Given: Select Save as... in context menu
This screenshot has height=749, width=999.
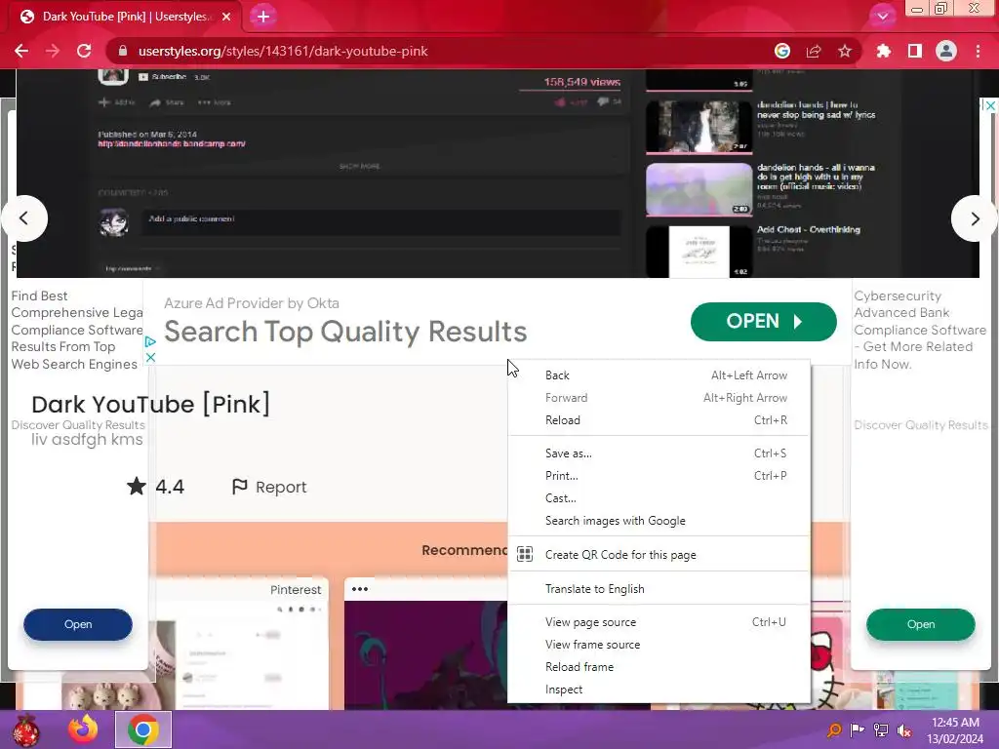Looking at the screenshot, I should [659, 453].
